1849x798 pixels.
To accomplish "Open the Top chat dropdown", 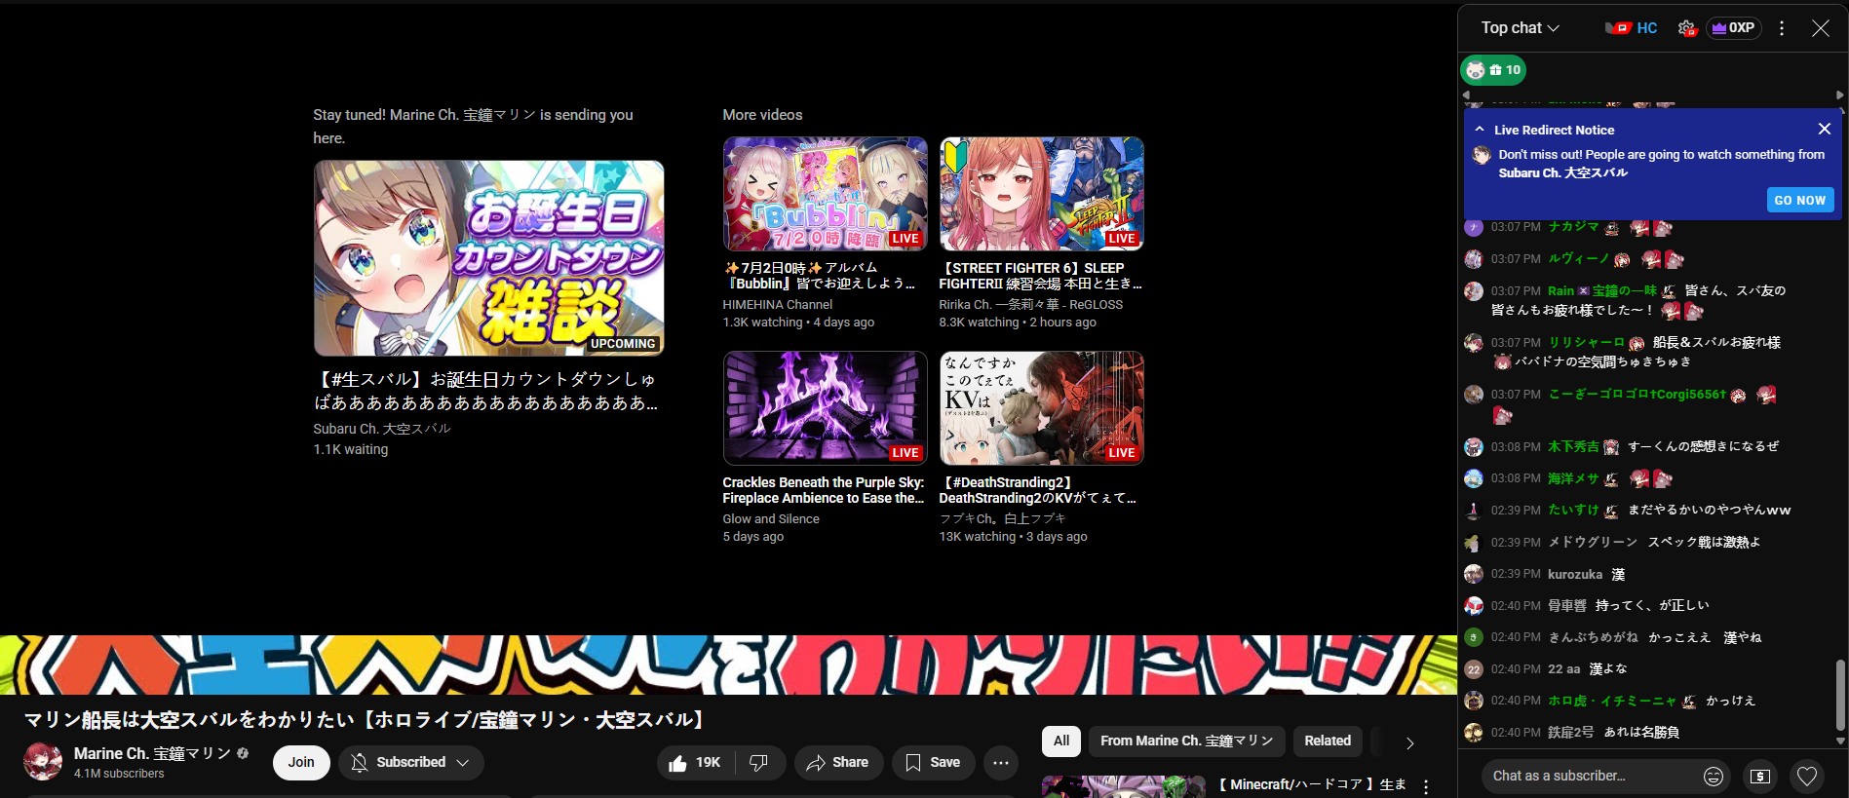I will coord(1520,28).
